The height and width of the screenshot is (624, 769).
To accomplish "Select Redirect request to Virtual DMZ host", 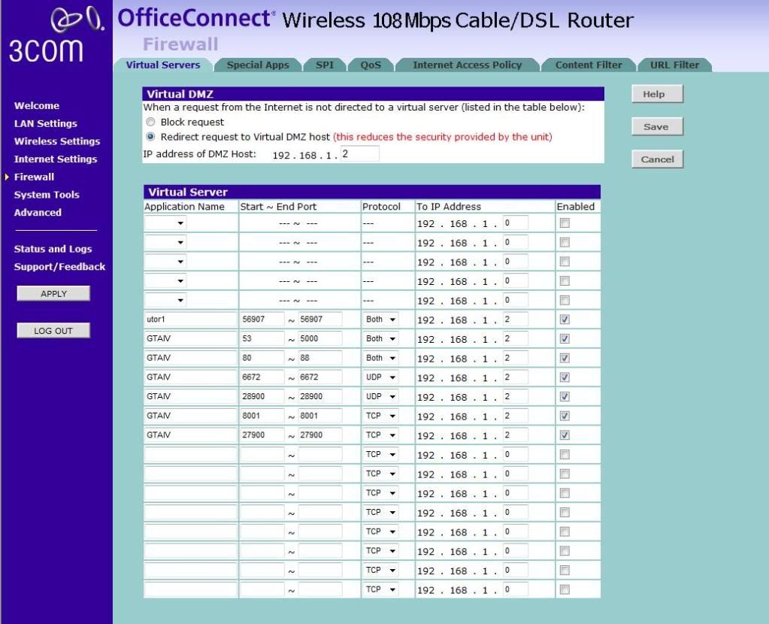I will pyautogui.click(x=151, y=137).
